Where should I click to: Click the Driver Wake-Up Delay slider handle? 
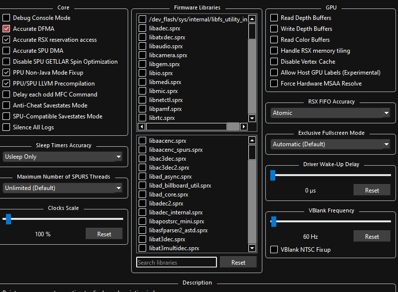pyautogui.click(x=273, y=175)
